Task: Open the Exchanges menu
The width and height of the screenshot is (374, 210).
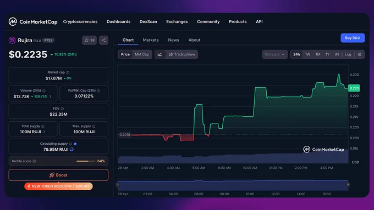Action: click(x=177, y=21)
